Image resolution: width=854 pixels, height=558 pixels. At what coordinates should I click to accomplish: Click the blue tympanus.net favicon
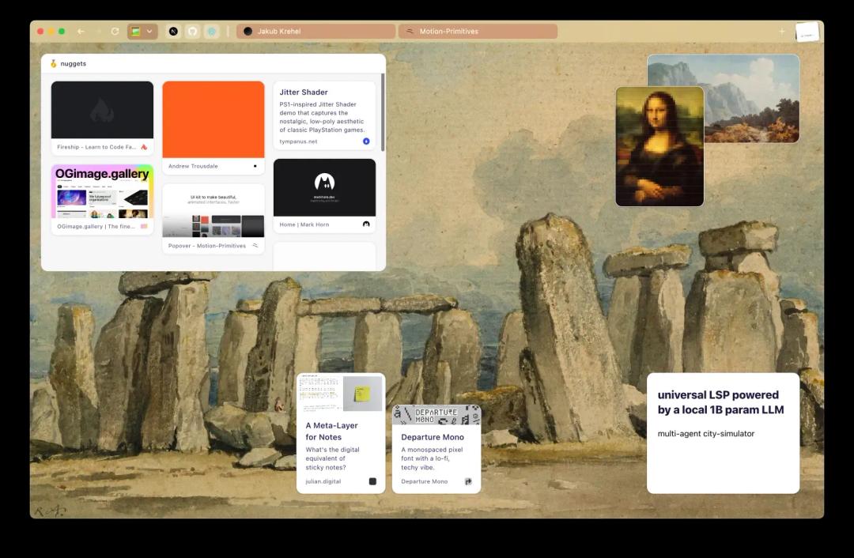pos(366,141)
